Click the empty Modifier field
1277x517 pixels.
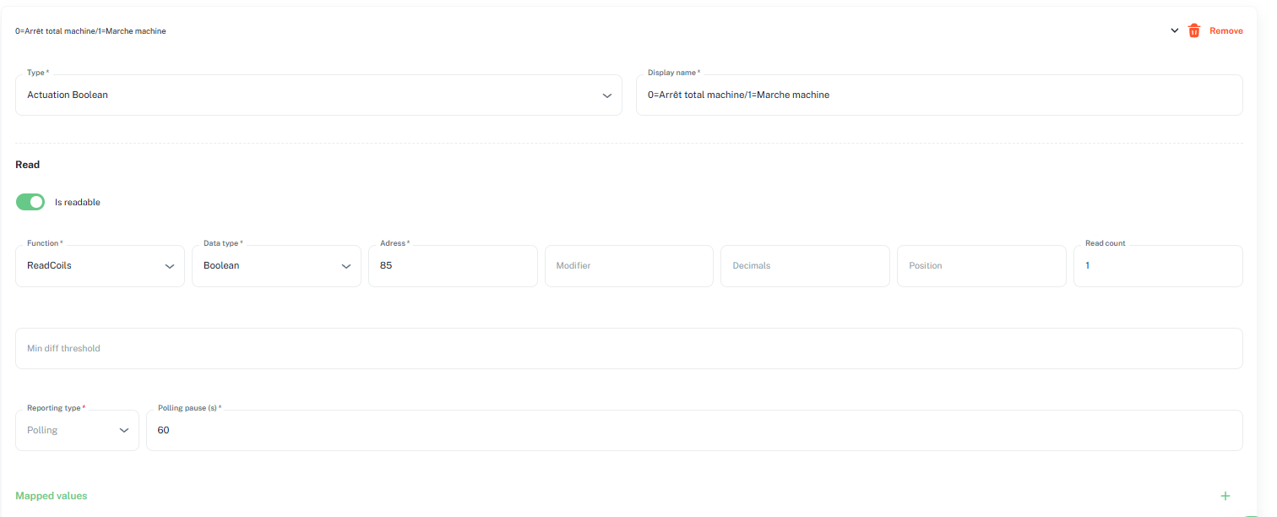628,266
